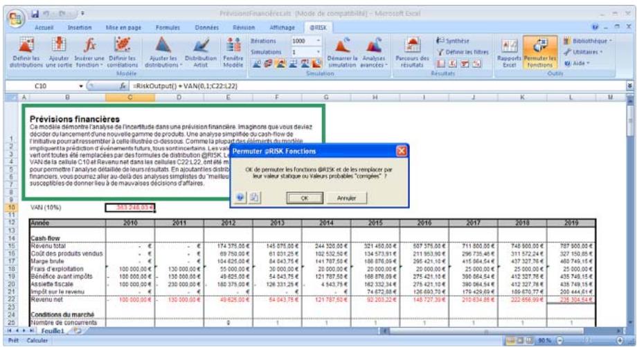Open the Bibliothèque dropdown

(x=587, y=41)
